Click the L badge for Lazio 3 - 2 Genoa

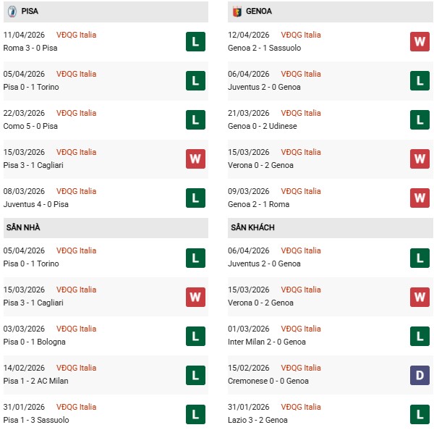click(420, 413)
